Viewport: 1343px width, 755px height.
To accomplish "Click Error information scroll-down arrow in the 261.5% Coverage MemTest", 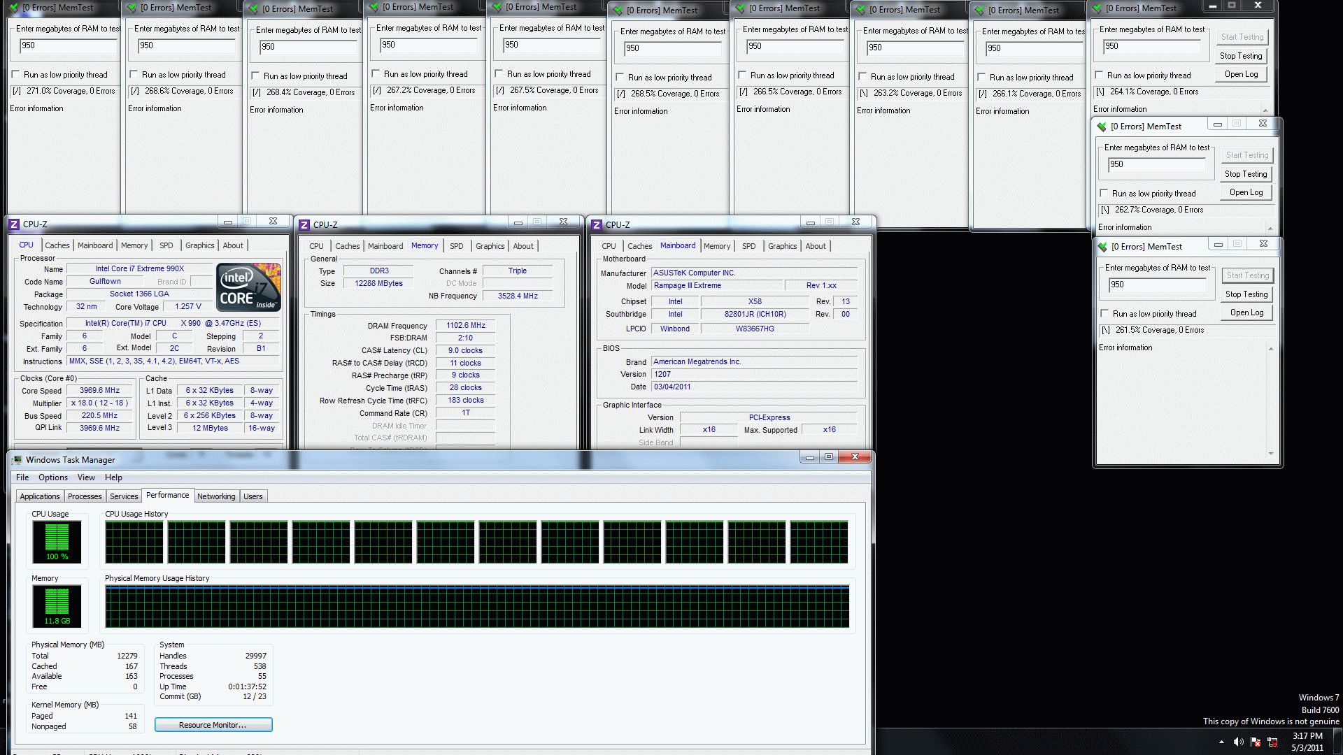I will coord(1271,454).
